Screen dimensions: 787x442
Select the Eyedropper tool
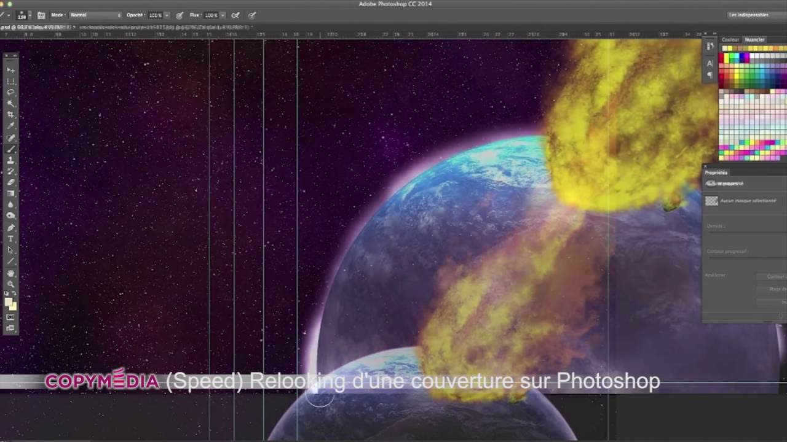(10, 126)
